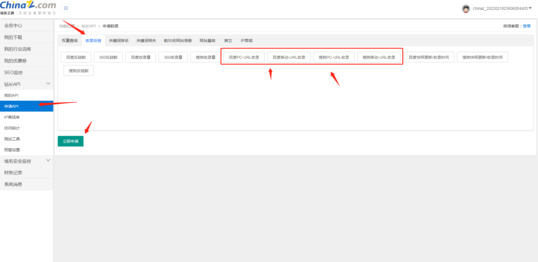The image size is (538, 262).
Task: Switch to the 权重查询 tab
Action: 70,41
